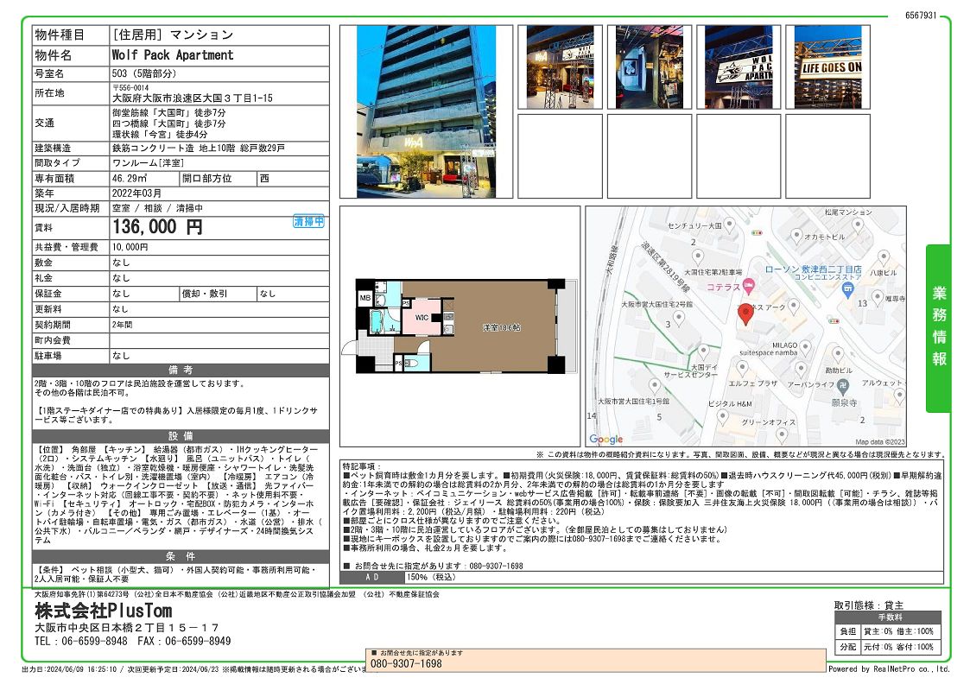Click the 設備 section header
The image size is (970, 684).
(x=181, y=436)
